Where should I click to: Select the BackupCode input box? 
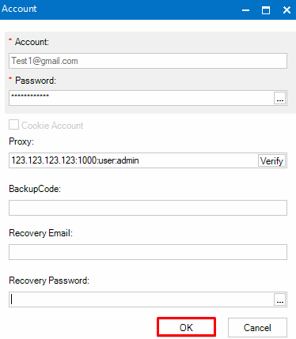[148, 208]
